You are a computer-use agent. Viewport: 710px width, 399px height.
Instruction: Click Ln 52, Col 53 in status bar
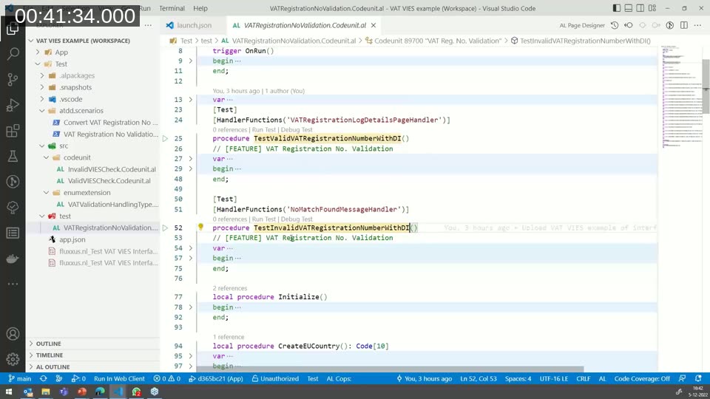click(479, 378)
